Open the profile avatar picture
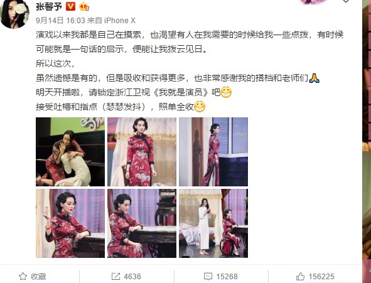 point(15,14)
